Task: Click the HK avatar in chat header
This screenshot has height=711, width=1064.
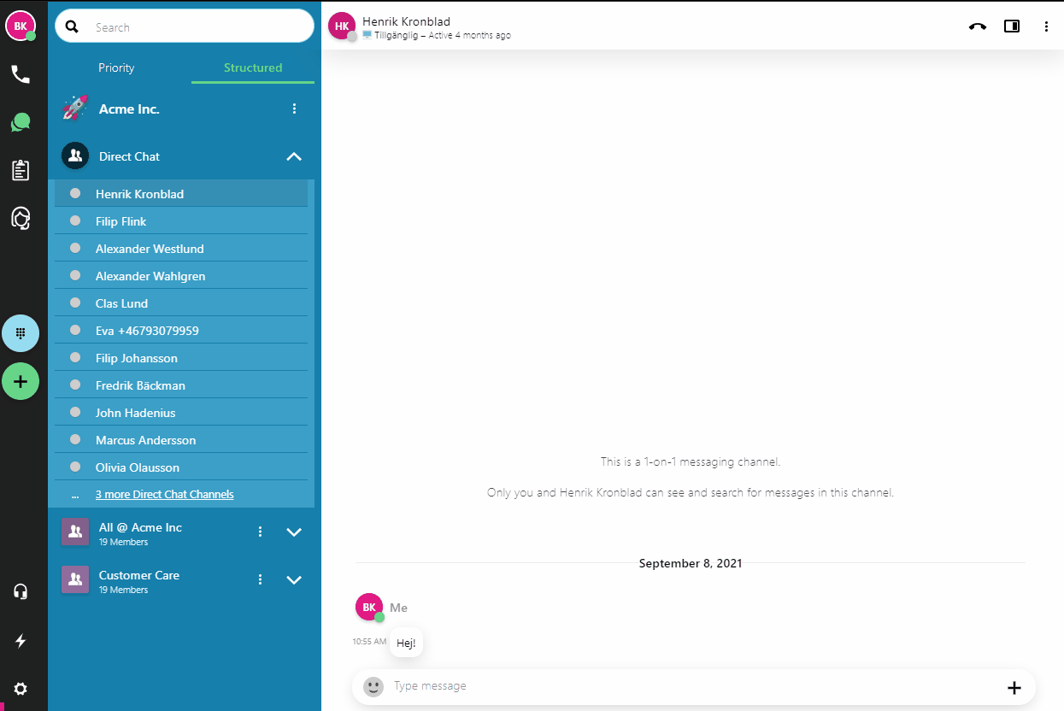Action: 342,26
